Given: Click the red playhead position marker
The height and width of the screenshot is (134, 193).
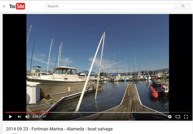Looking at the screenshot, I should click(x=50, y=112).
